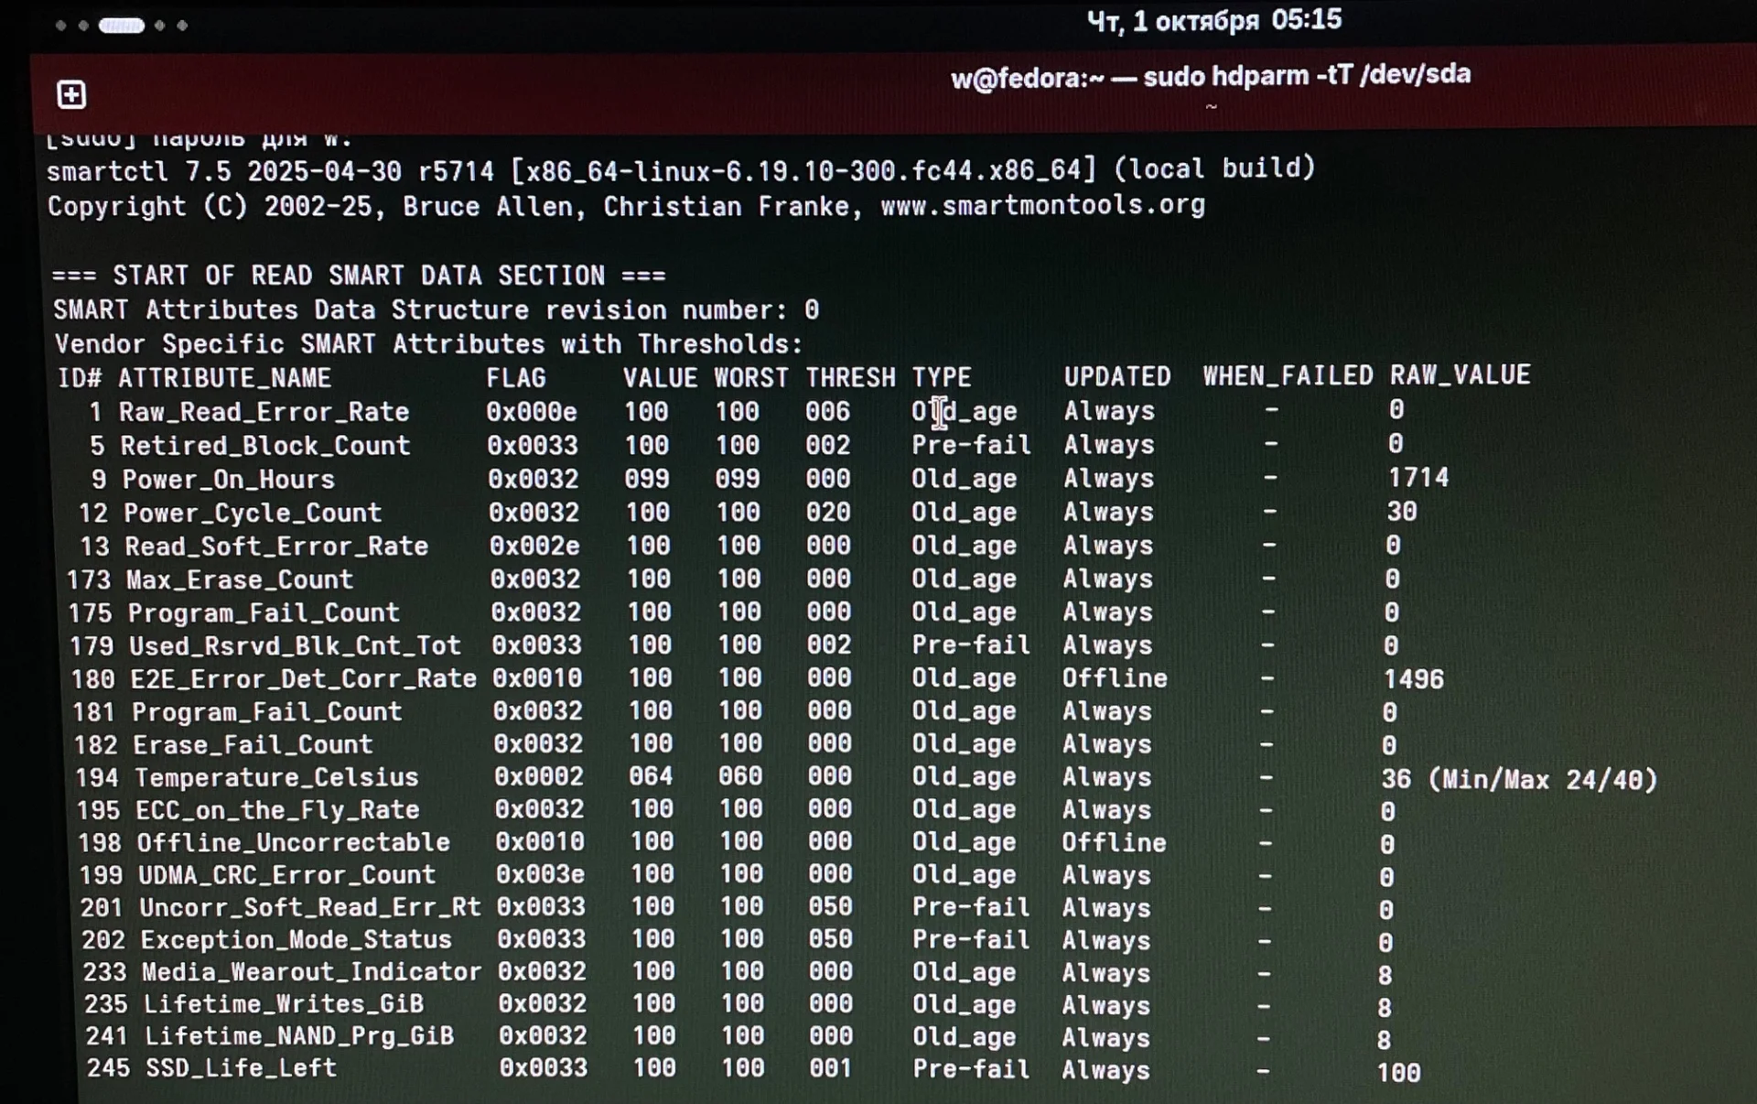1757x1104 pixels.
Task: Select the Power_On_Hours attribute name
Action: click(x=229, y=480)
